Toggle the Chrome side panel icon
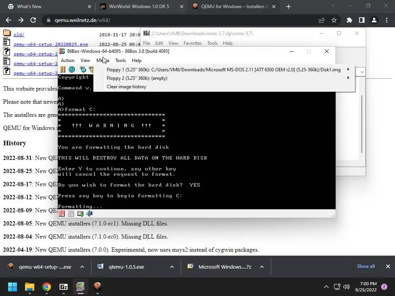 coord(362,20)
